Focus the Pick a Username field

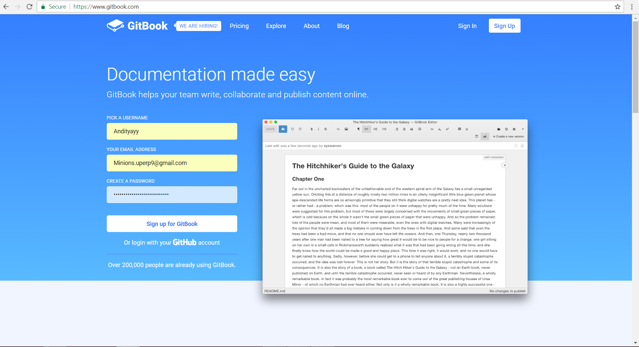click(172, 131)
